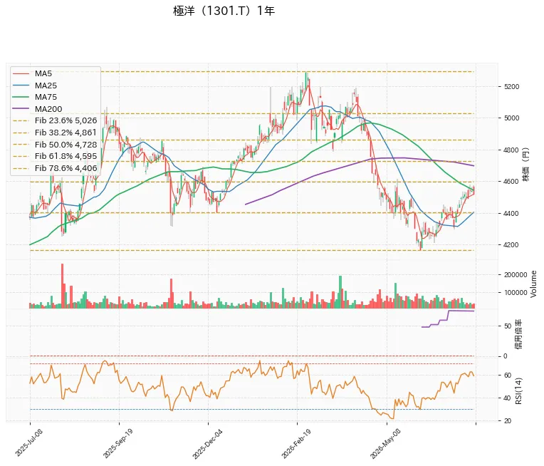Click the Fib 23.6% 5,026 legend item

coord(55,120)
